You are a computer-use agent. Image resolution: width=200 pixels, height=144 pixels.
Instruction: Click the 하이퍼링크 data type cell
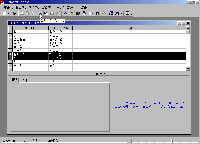pyautogui.click(x=60, y=54)
